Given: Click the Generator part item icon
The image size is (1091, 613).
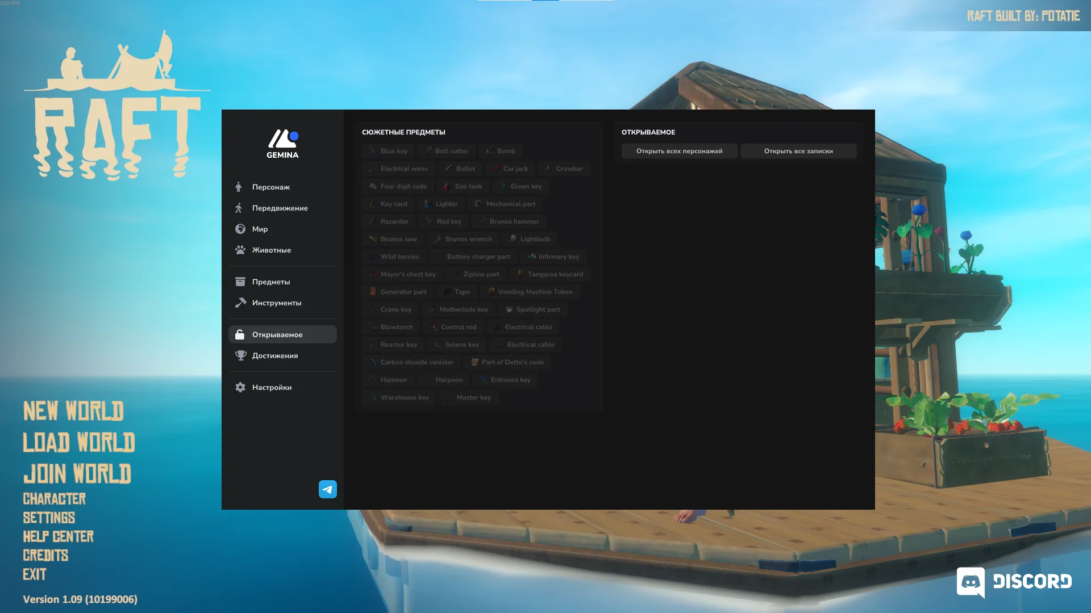Looking at the screenshot, I should click(373, 292).
